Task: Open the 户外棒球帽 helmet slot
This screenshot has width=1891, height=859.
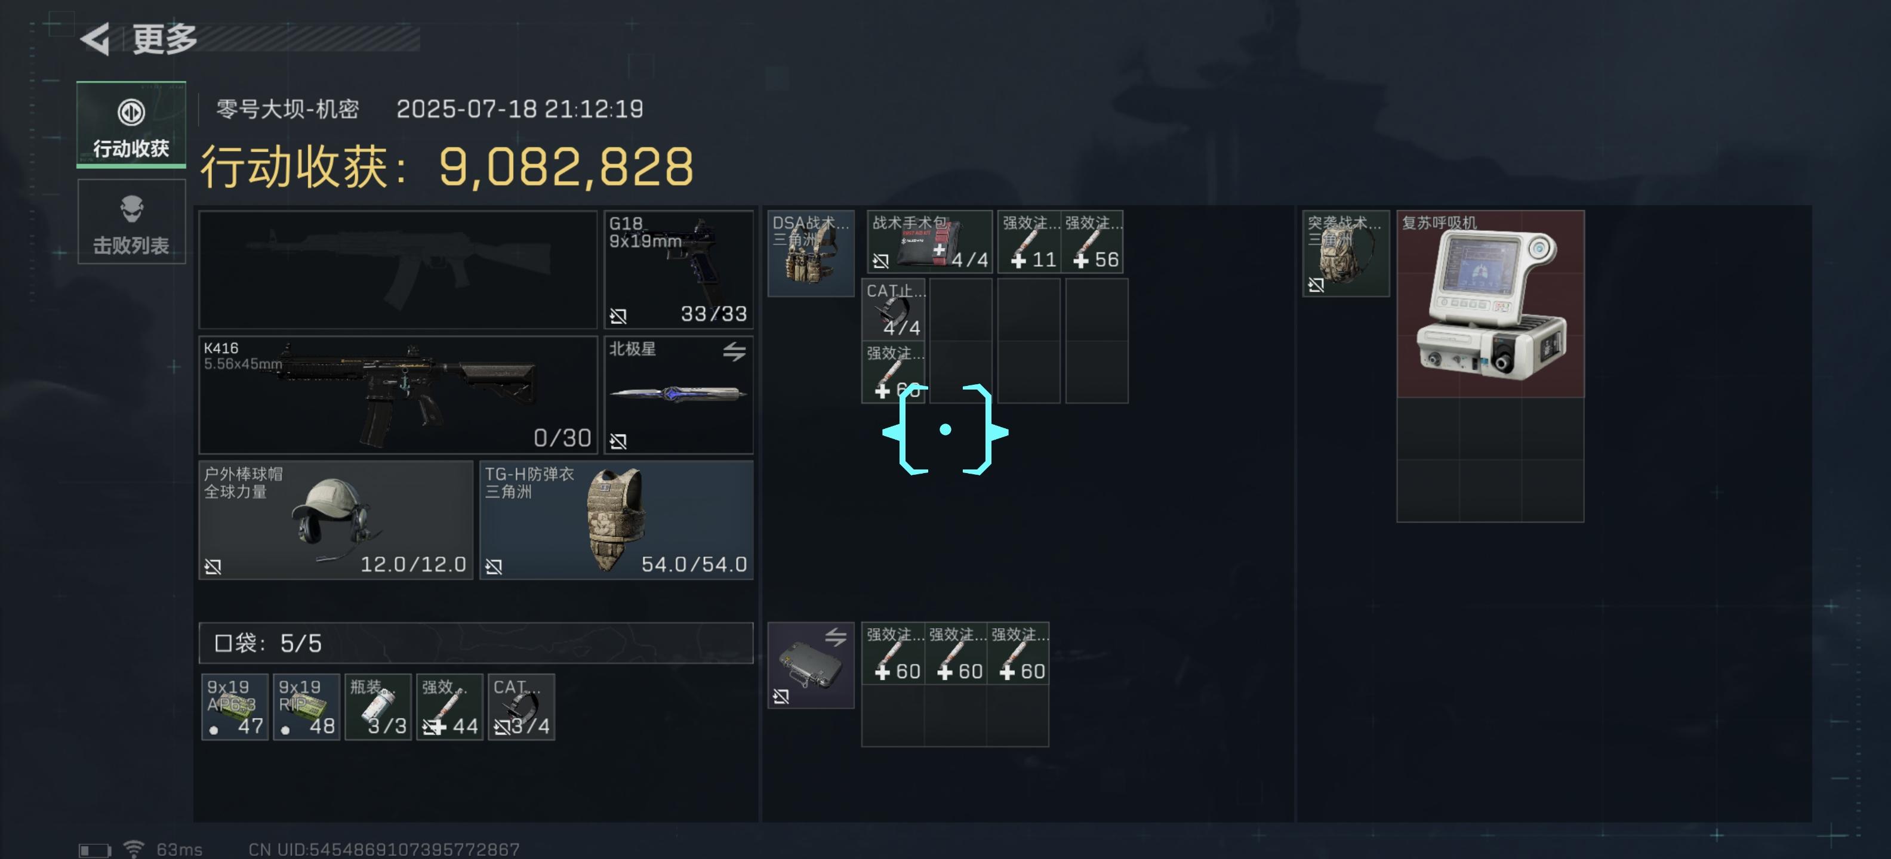Action: click(335, 520)
